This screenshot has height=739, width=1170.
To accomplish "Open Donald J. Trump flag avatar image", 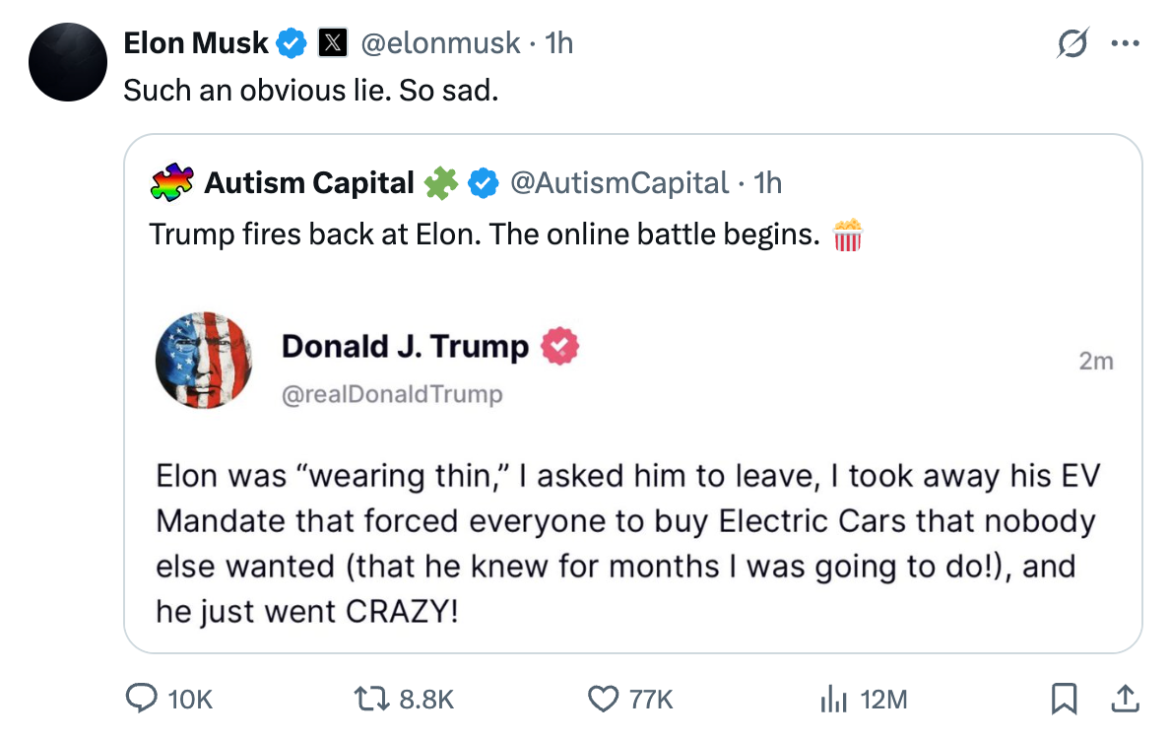I will [x=204, y=361].
